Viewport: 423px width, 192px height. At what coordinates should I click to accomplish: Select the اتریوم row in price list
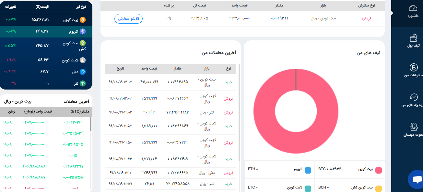tap(46, 31)
